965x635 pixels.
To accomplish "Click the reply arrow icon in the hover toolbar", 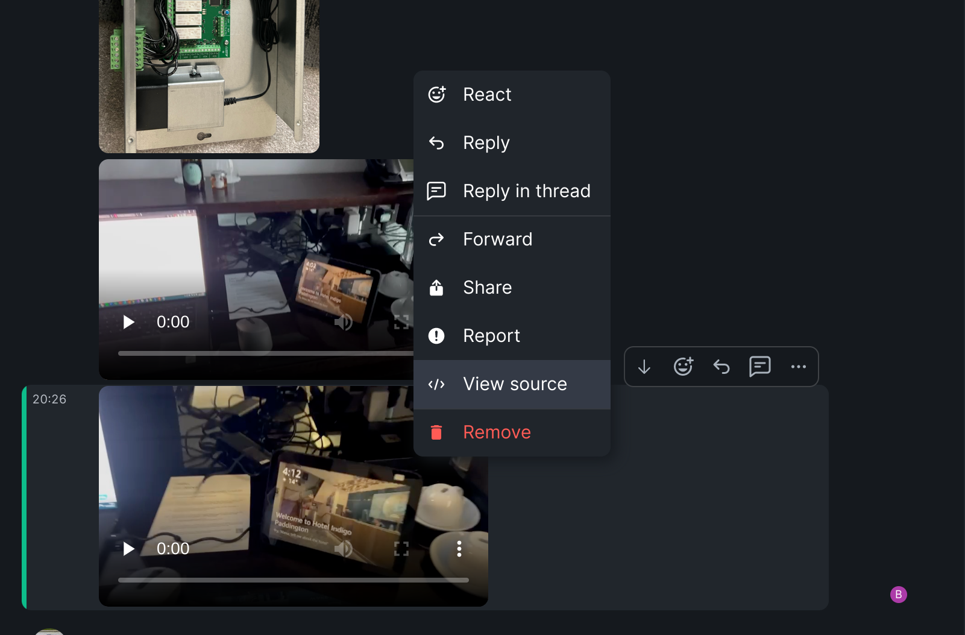I will tap(721, 366).
